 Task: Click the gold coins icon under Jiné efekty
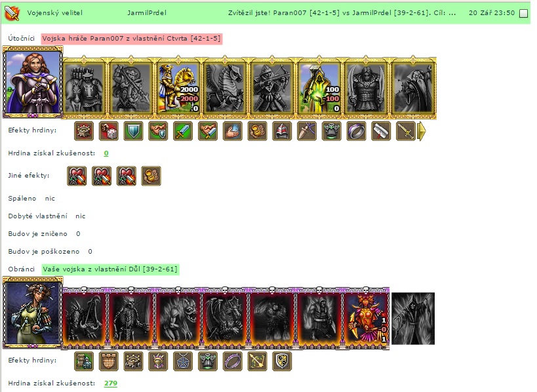coord(151,176)
